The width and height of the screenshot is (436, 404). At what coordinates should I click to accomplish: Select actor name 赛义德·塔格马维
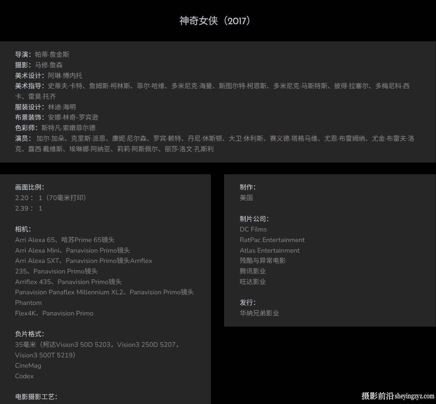click(294, 138)
